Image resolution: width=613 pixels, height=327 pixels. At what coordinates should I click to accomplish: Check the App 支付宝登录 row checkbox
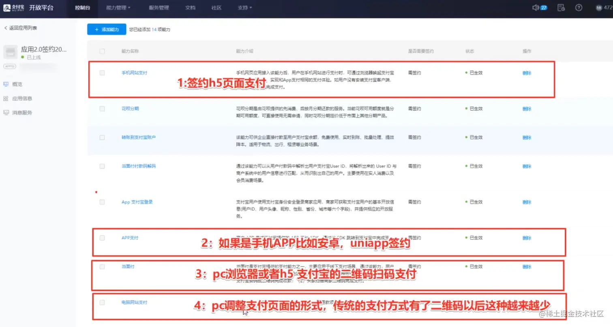coord(102,202)
